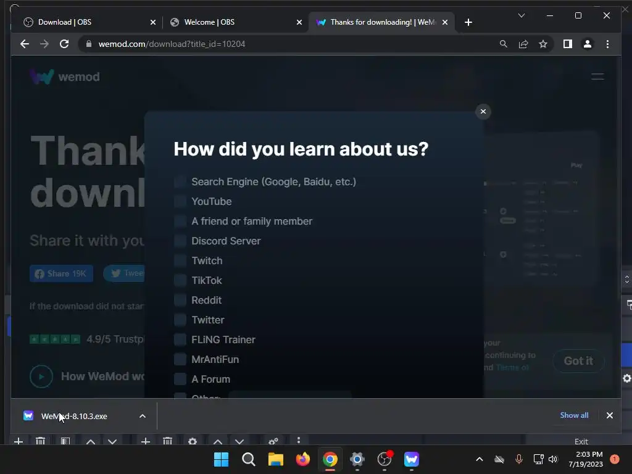Click the Facebook 'Share 19K' button
This screenshot has height=474, width=632.
pyautogui.click(x=61, y=273)
